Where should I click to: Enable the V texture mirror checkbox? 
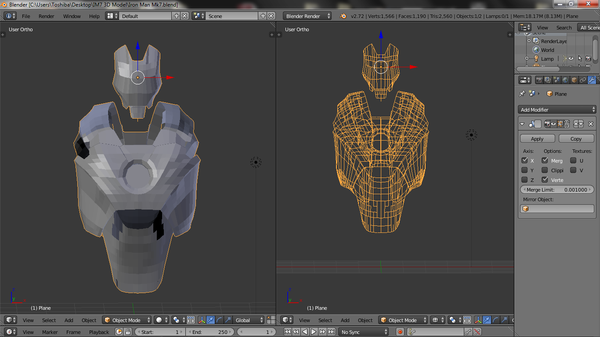point(573,170)
